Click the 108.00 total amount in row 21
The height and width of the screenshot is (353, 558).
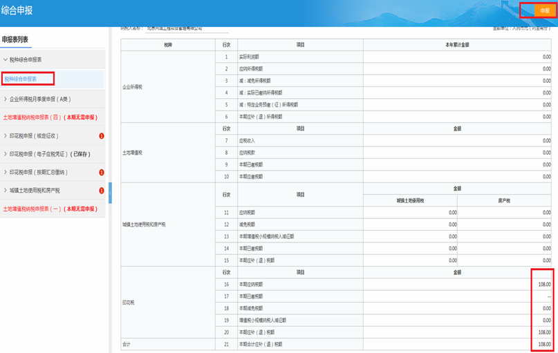tap(544, 345)
